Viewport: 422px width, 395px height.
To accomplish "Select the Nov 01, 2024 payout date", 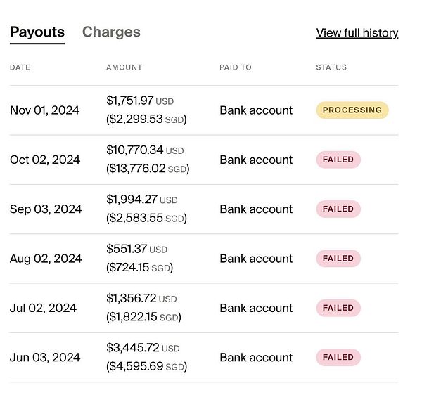I will [x=45, y=110].
